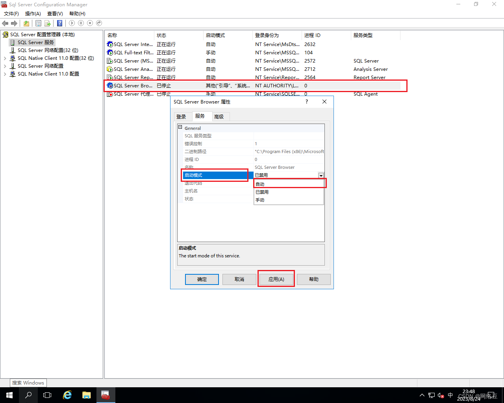504x403 pixels.
Task: Show hidden system tray icons
Action: point(422,395)
